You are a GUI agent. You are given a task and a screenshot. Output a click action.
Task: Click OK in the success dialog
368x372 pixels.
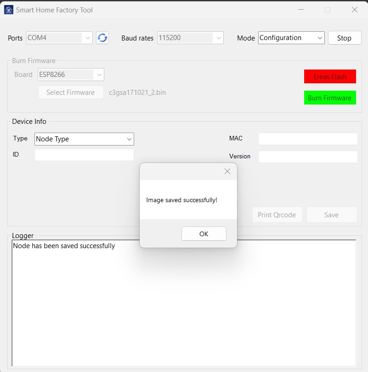(204, 234)
